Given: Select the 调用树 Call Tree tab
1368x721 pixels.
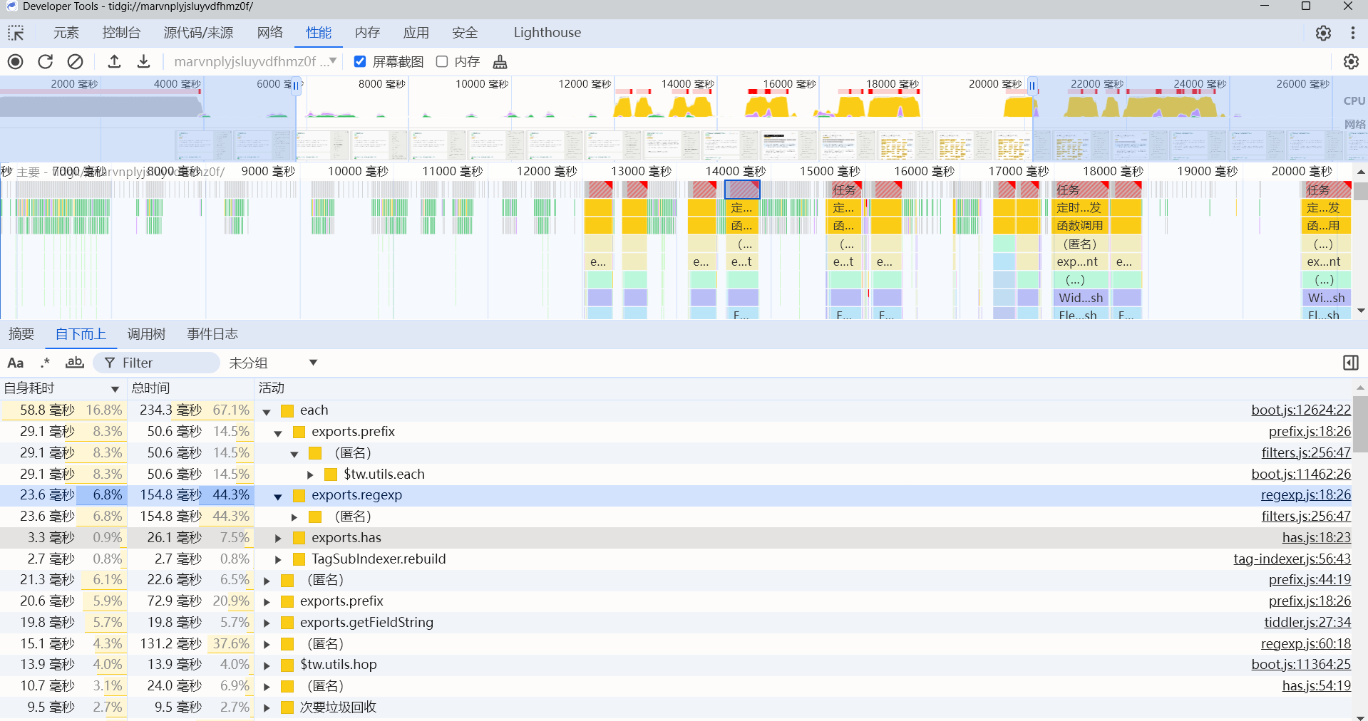Looking at the screenshot, I should coord(146,334).
